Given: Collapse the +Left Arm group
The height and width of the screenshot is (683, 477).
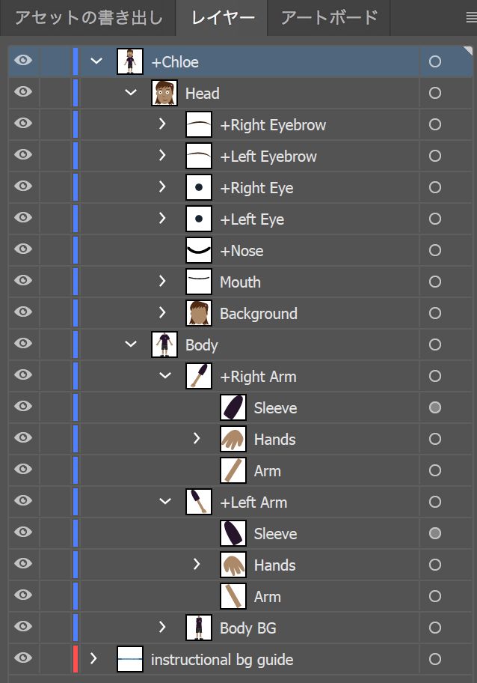Looking at the screenshot, I should pos(164,502).
